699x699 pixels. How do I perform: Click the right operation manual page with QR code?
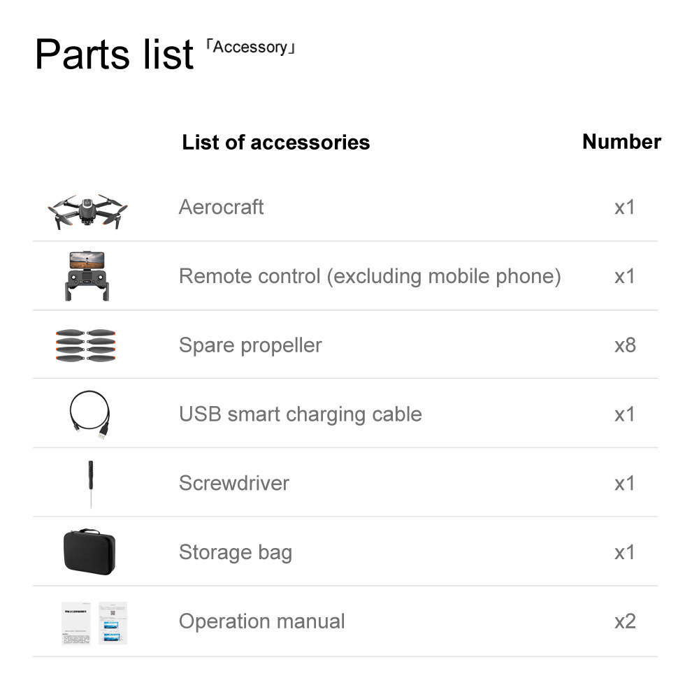click(113, 624)
